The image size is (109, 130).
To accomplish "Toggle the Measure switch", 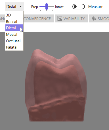I will tap(79, 7).
